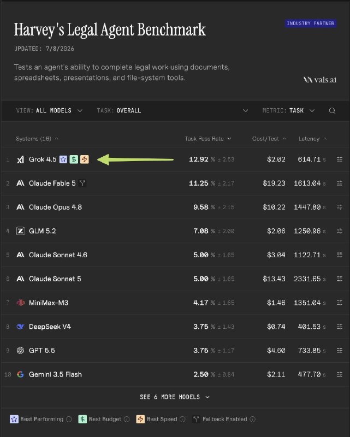This screenshot has height=437, width=350.
Task: Open details icon for Grok 4.5 row
Action: pyautogui.click(x=340, y=159)
